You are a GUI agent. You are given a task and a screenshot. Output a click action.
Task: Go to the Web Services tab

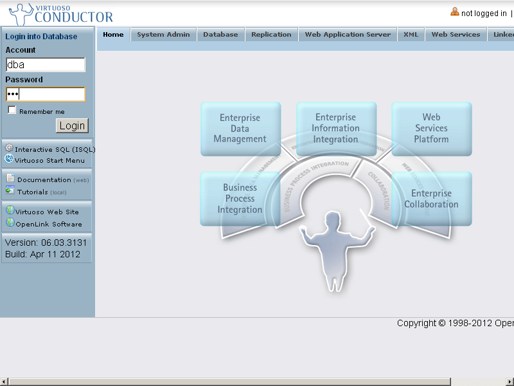coord(456,35)
